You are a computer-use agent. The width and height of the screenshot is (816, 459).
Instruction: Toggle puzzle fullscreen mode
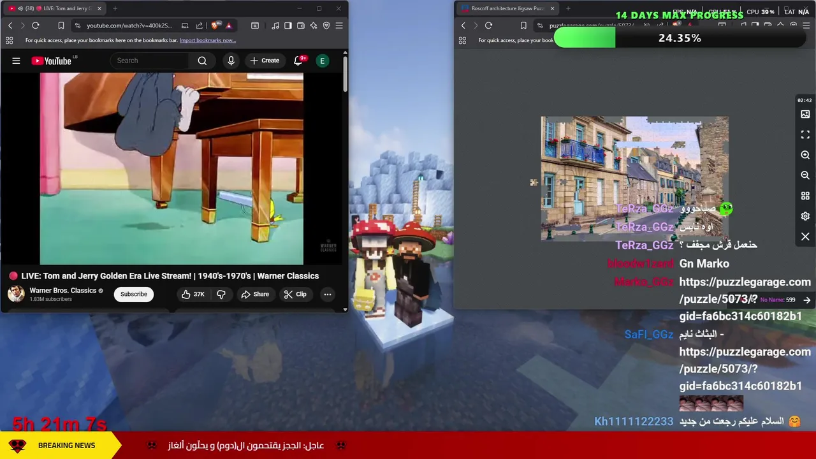[805, 135]
